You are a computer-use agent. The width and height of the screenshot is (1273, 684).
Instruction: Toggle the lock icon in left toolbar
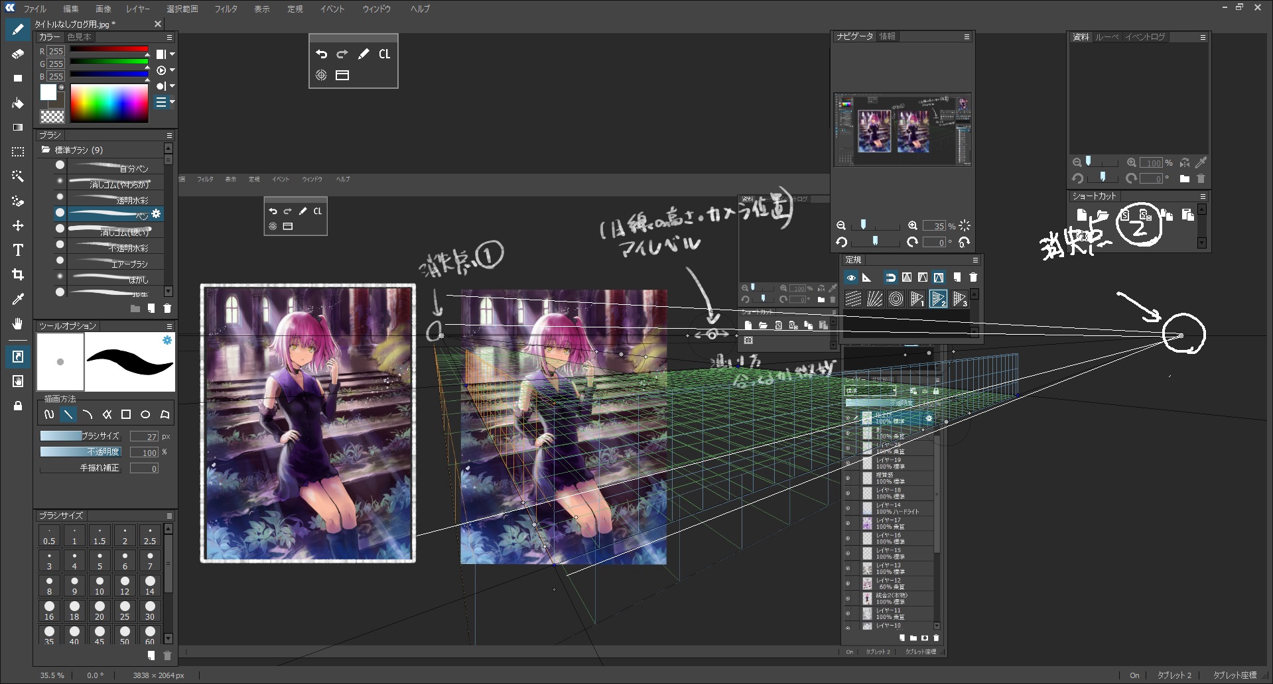(18, 406)
